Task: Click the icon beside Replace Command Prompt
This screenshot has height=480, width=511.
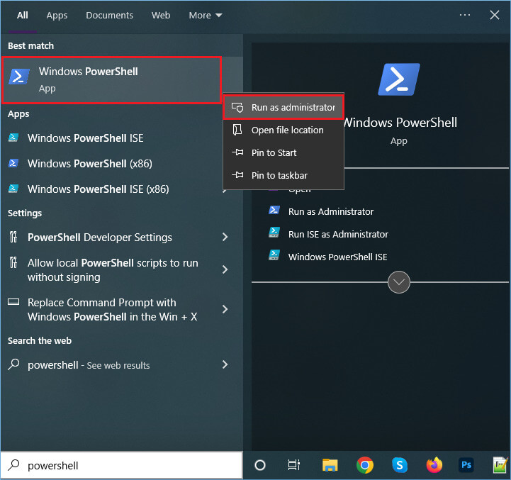Action: click(x=13, y=302)
